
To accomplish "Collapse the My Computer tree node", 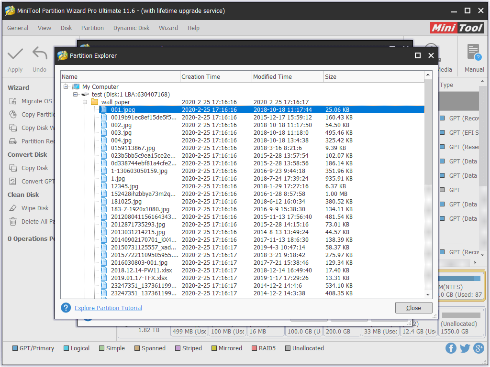I will (x=66, y=86).
